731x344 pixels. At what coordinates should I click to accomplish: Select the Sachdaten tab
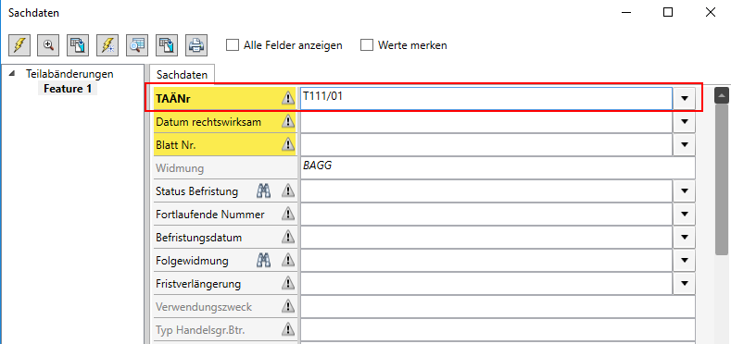pos(182,75)
